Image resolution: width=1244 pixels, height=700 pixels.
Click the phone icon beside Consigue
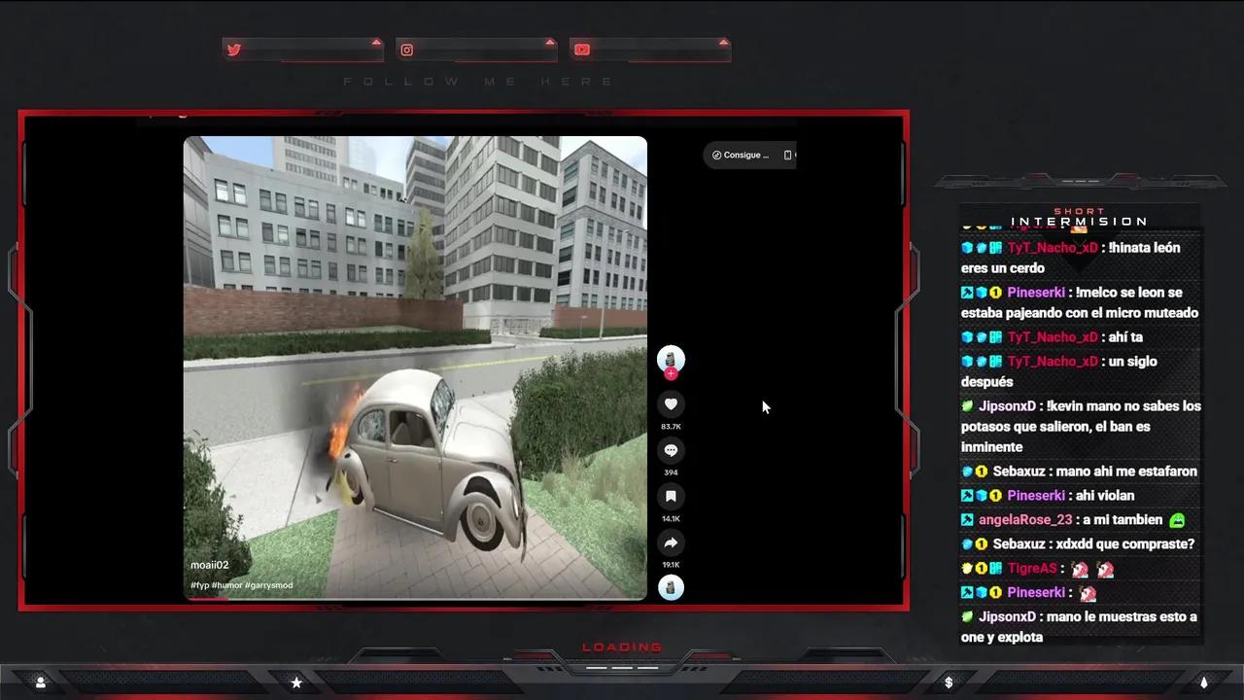click(787, 155)
